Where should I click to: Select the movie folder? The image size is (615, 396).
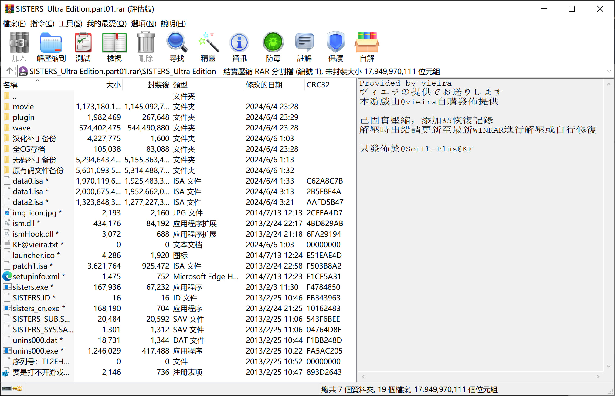pos(23,107)
